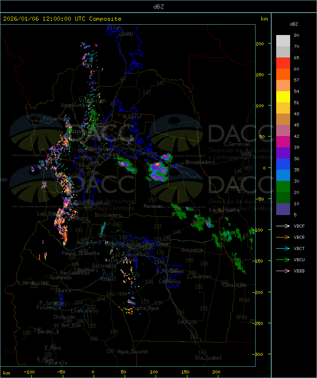Select the yellow 51-54 dBZ legend swatch
This screenshot has height=378, width=317.
point(283,97)
